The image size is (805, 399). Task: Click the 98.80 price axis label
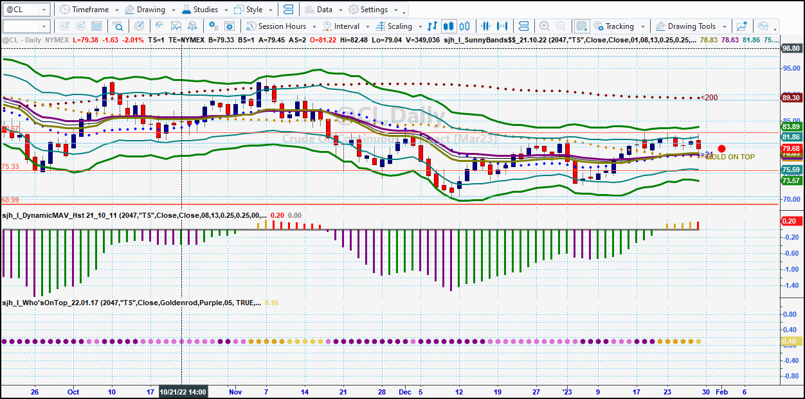coord(791,48)
